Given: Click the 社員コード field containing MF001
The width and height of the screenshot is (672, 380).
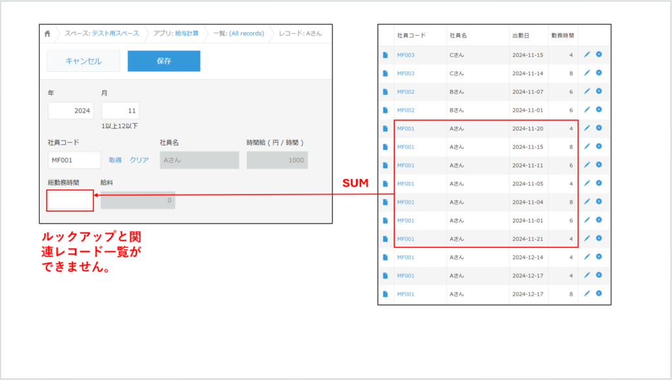Looking at the screenshot, I should point(74,160).
